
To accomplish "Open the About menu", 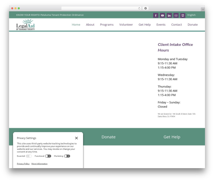I will (x=90, y=24).
